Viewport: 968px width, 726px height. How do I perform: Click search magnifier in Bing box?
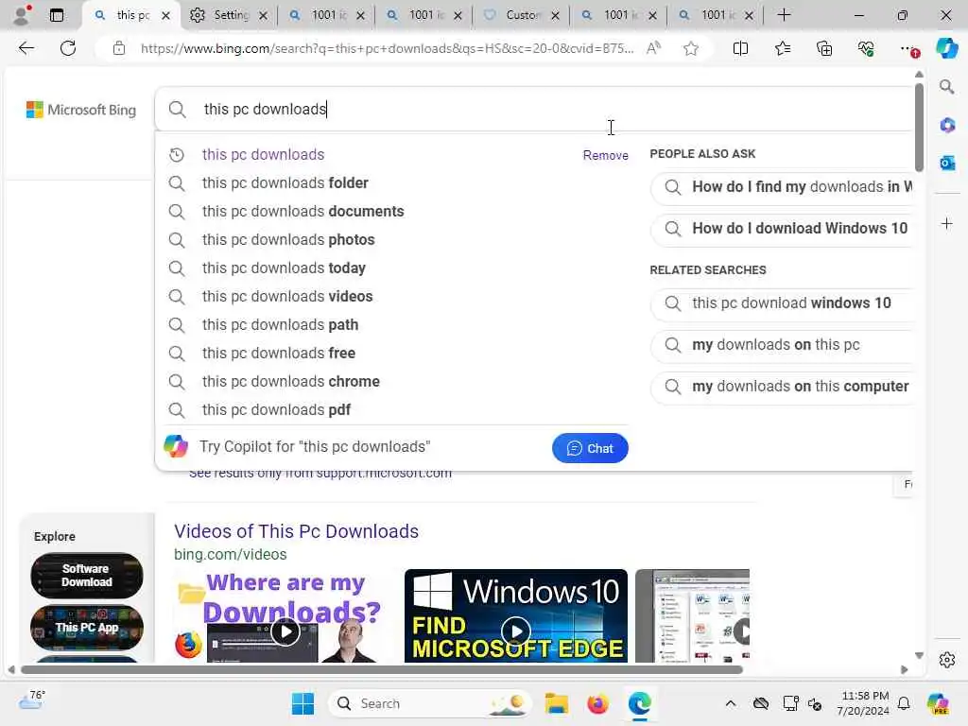click(177, 110)
